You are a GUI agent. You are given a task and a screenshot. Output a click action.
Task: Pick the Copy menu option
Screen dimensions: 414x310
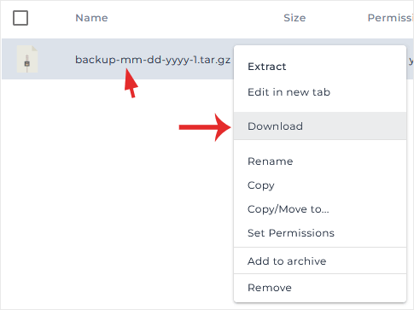click(261, 185)
